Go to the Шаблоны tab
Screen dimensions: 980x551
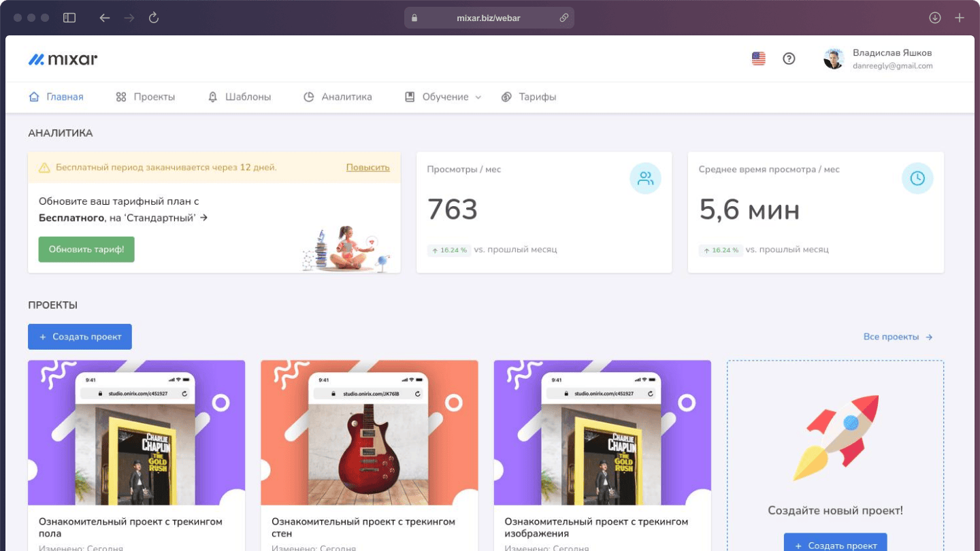pos(240,97)
